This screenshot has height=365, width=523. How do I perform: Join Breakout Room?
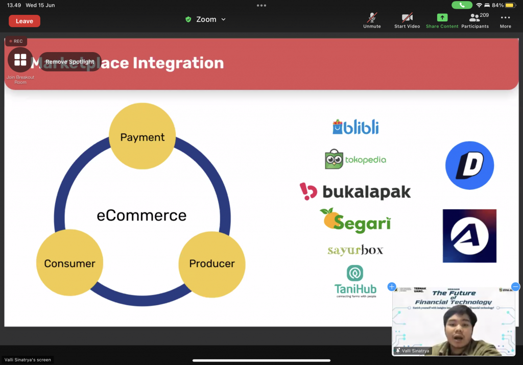point(20,66)
